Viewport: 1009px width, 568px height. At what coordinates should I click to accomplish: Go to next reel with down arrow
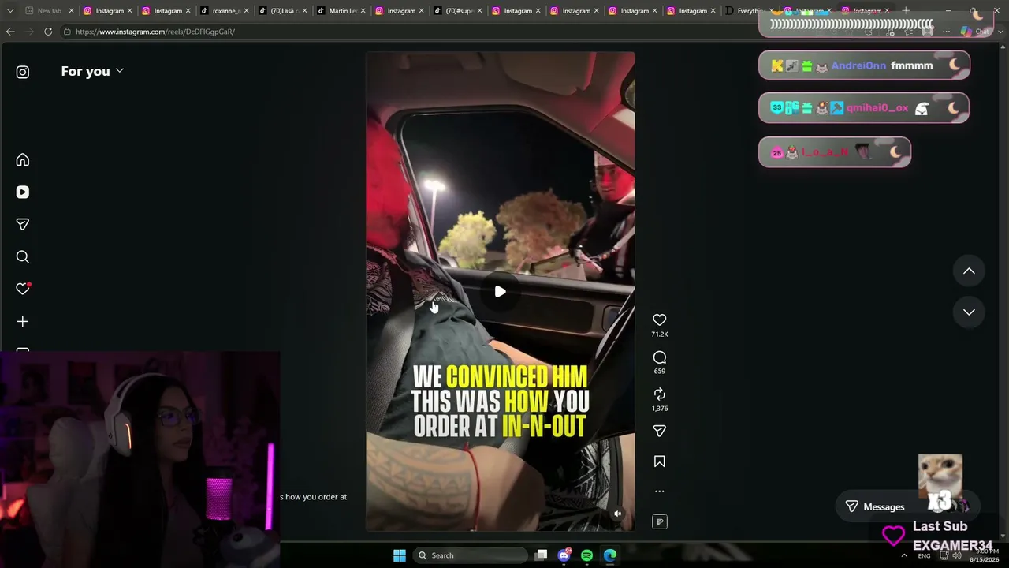[969, 312]
